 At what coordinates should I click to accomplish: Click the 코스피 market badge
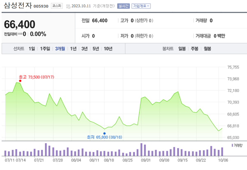pos(57,6)
